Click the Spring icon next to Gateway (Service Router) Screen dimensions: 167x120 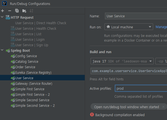point(13,83)
